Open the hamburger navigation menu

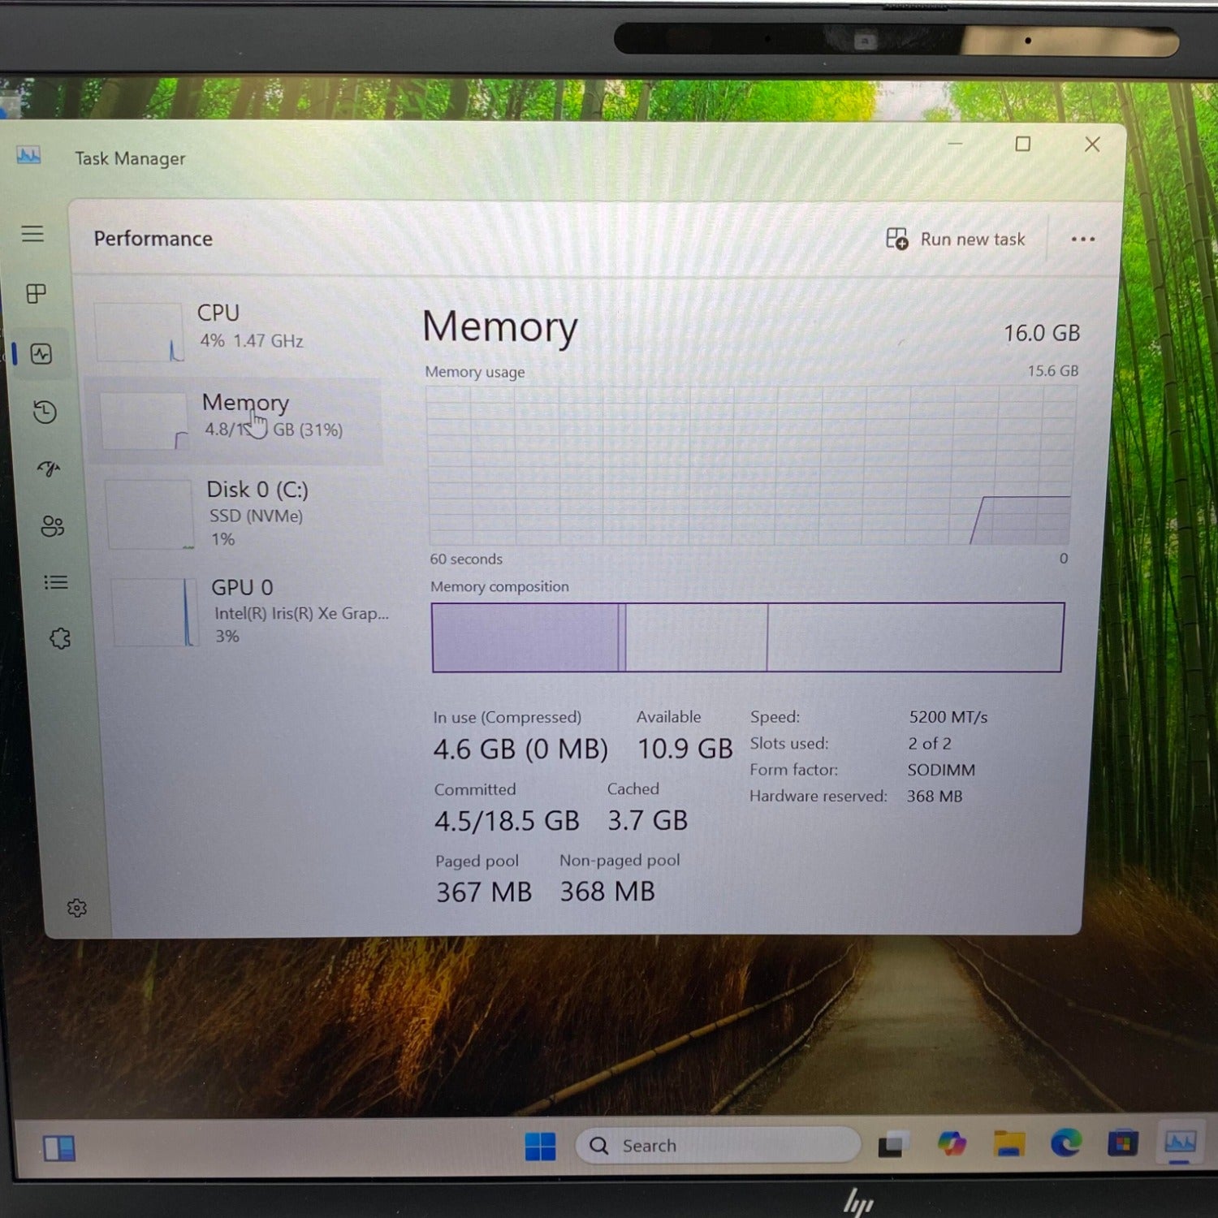tap(32, 234)
